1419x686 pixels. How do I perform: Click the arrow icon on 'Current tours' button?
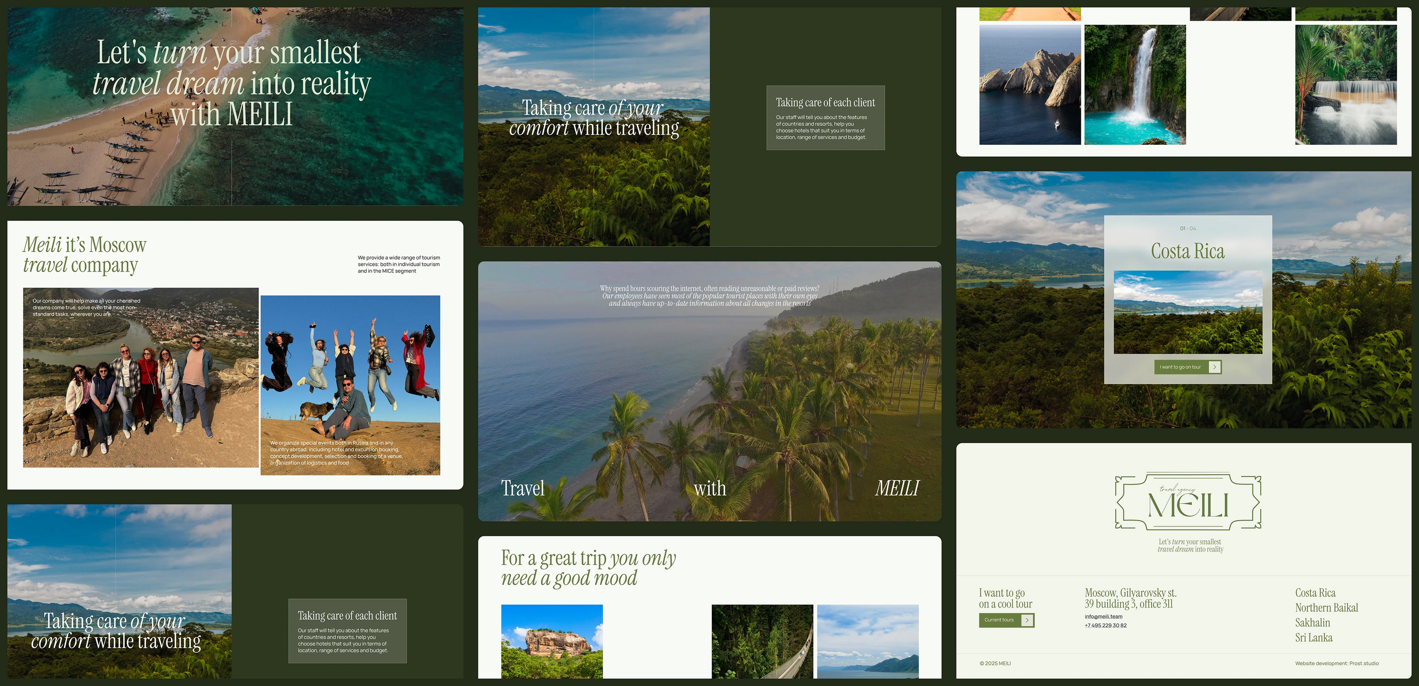pyautogui.click(x=1027, y=620)
